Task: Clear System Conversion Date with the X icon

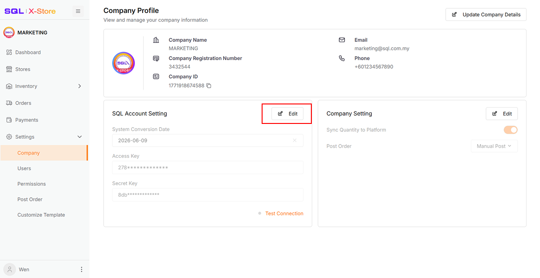Action: (295, 140)
